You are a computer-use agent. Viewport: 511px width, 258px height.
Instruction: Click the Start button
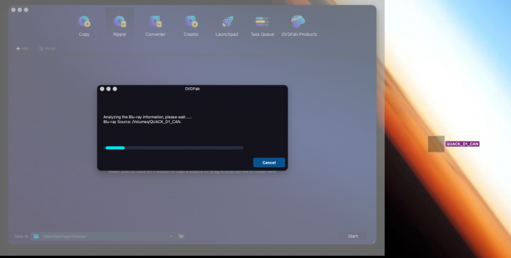353,236
